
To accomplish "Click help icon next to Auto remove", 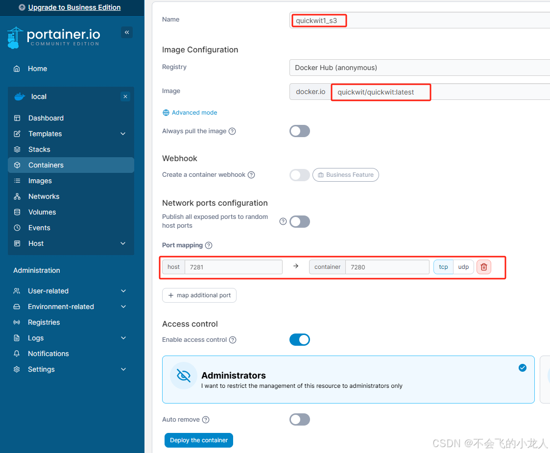I will (x=206, y=420).
